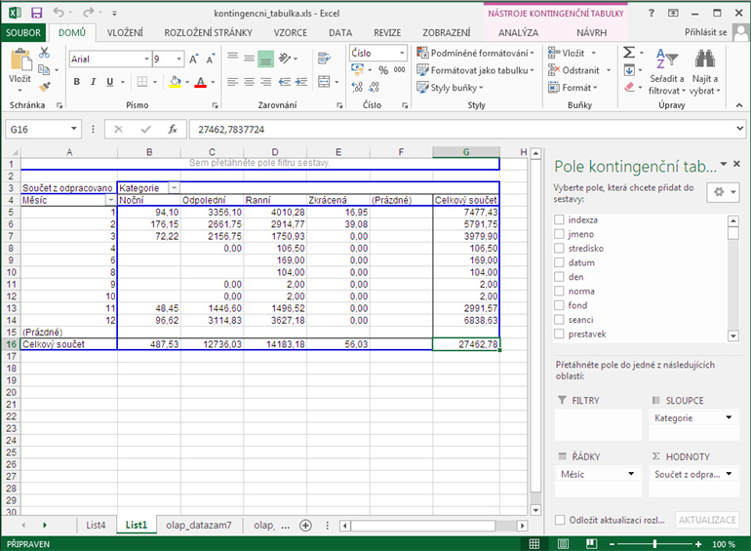Open Měsíc field menu in ŘÁDKY area
The image size is (751, 551).
(631, 474)
